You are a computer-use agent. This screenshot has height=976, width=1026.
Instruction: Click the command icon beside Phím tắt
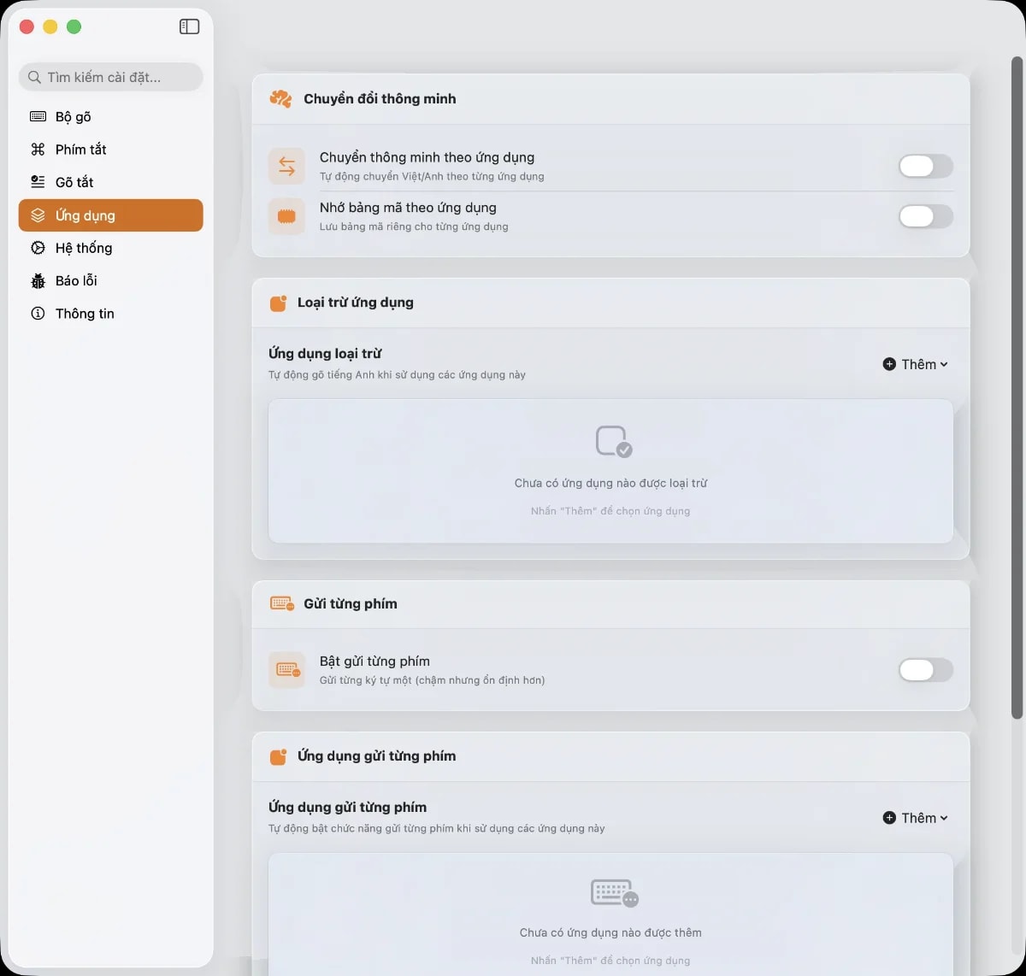[x=38, y=150]
